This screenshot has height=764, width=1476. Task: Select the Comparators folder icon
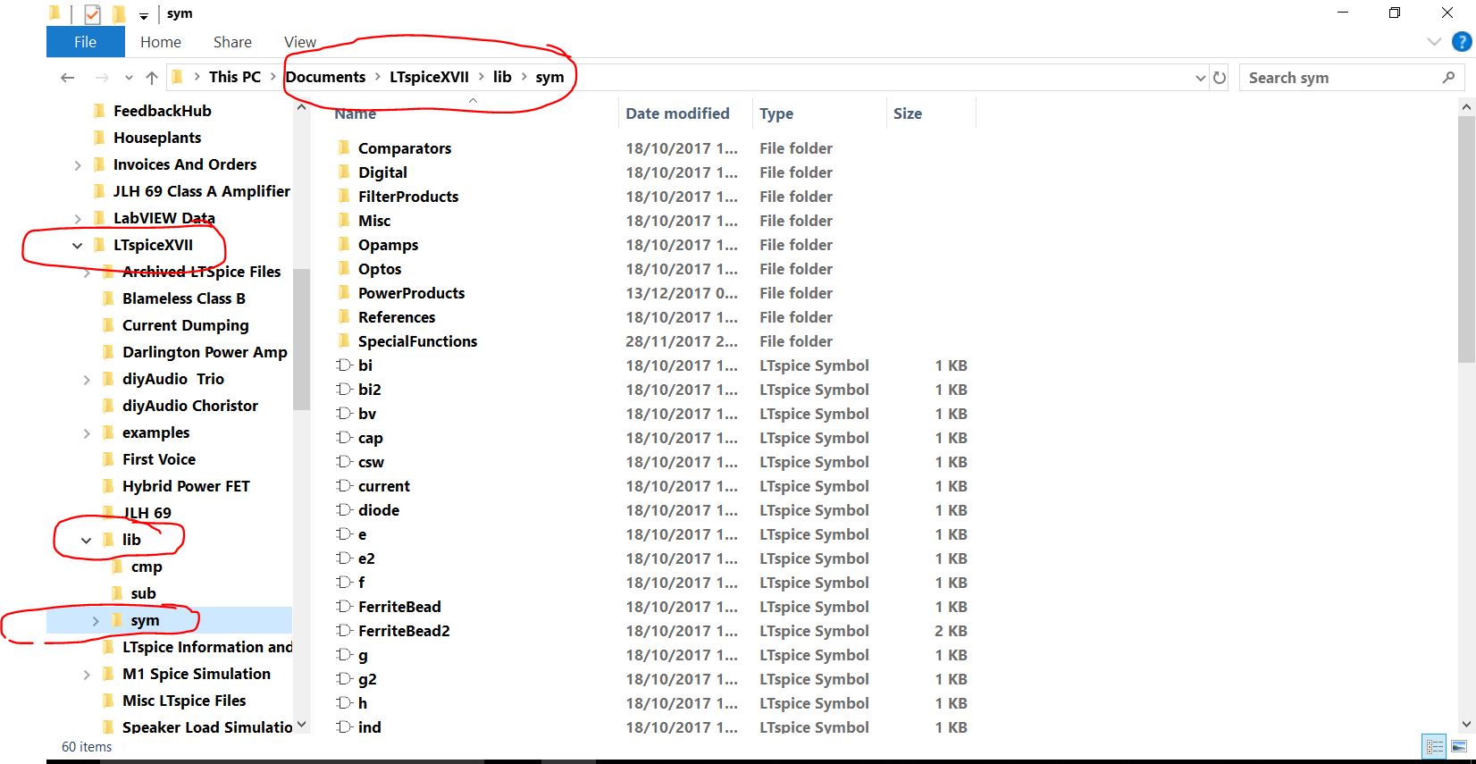click(344, 147)
